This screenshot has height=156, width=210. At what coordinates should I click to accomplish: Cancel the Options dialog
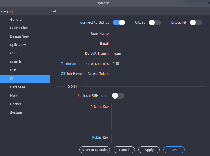tap(124, 150)
